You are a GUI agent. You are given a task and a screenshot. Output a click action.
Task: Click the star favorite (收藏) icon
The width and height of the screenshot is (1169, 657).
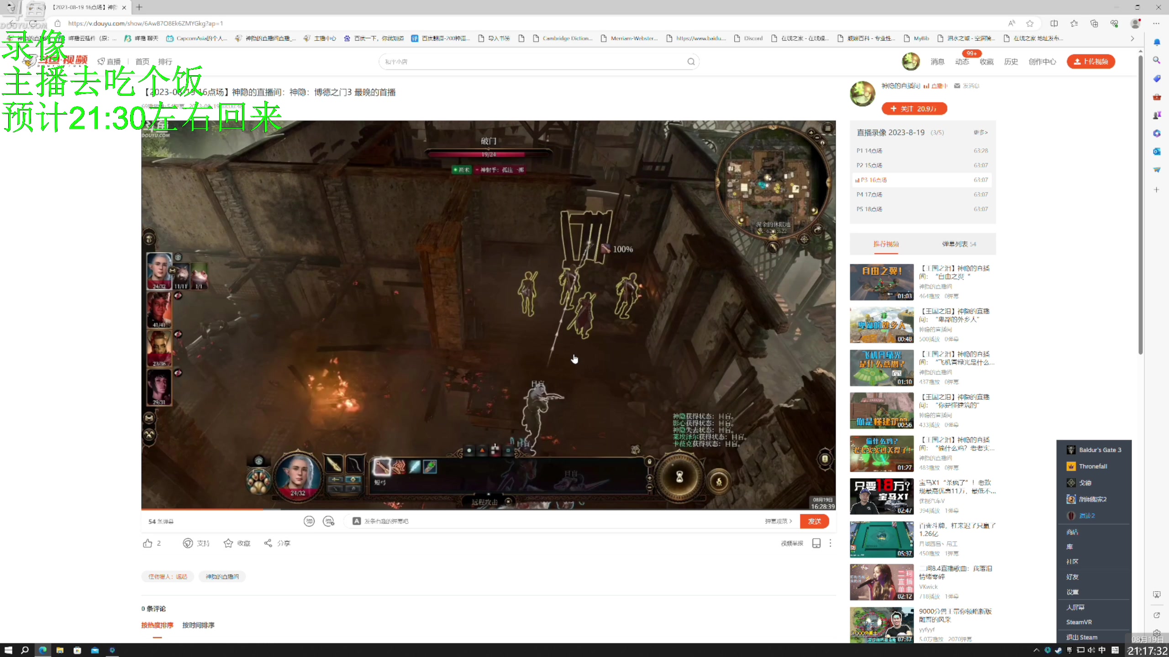228,543
